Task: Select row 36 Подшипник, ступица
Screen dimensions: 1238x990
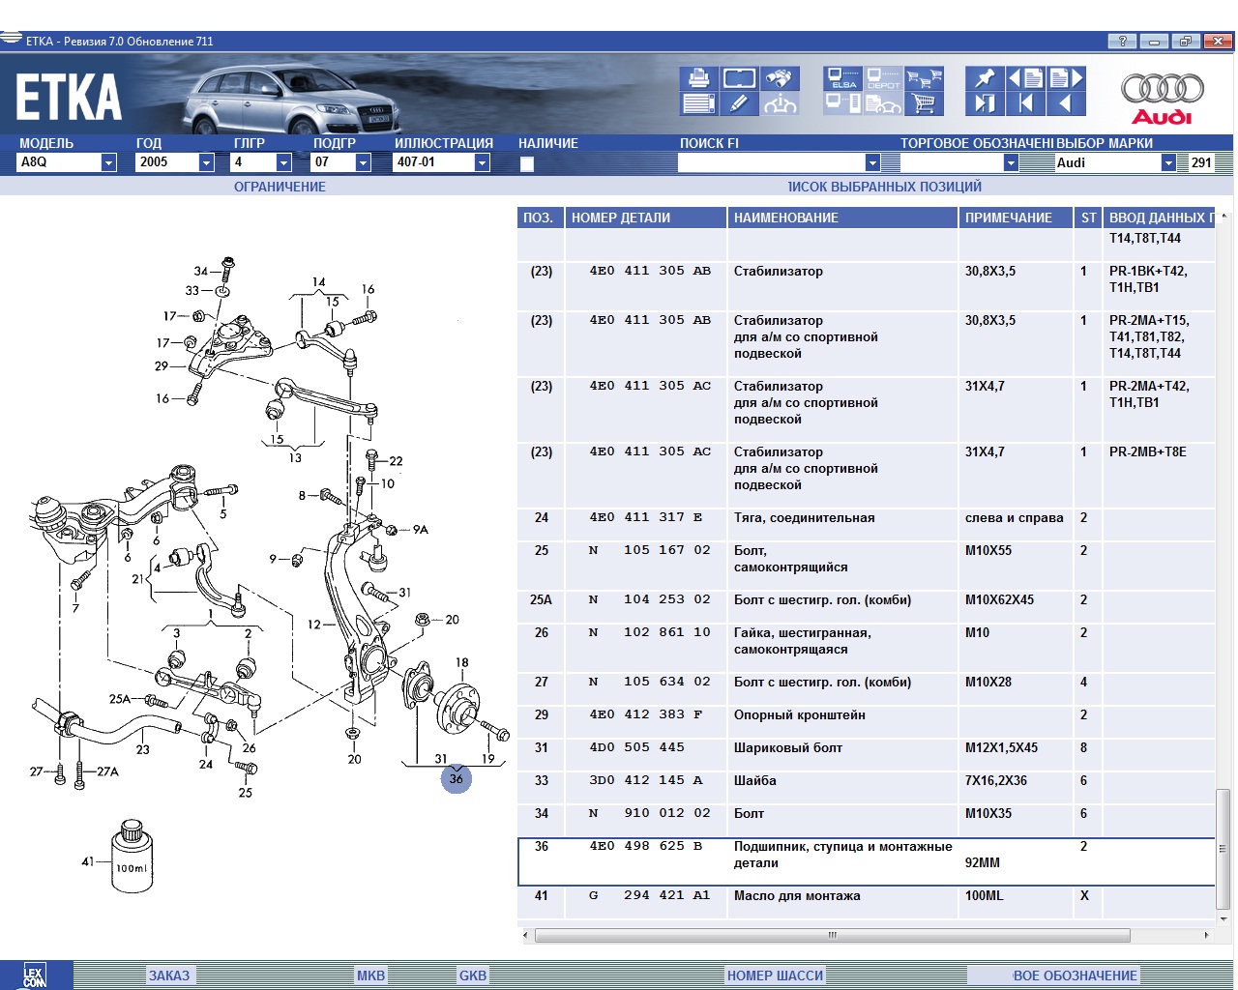Action: [867, 862]
